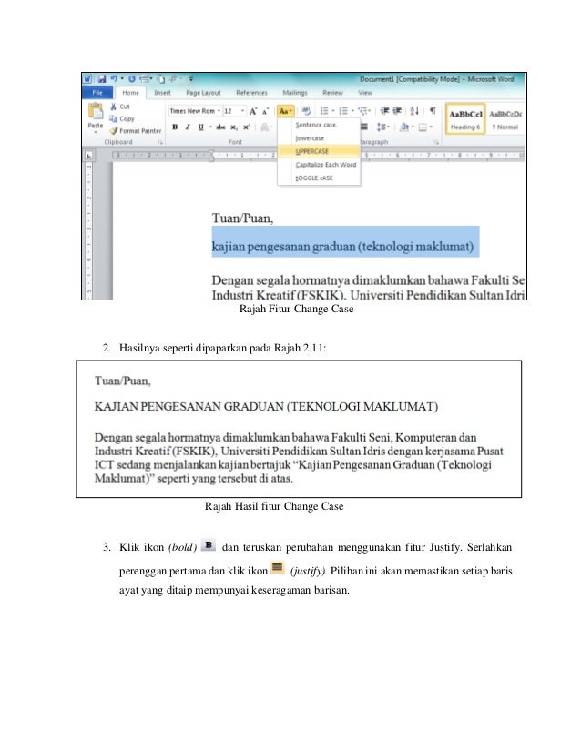Click the Undo arrow in title bar
The height and width of the screenshot is (752, 581).
(114, 78)
